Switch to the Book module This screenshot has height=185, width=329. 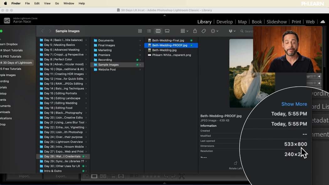point(257,22)
